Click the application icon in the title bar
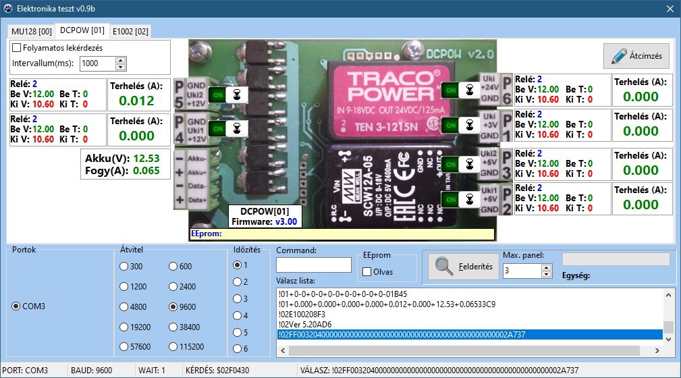The image size is (681, 378). [8, 9]
